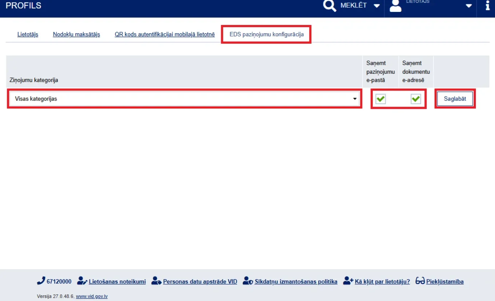Uncheck the email notification checkbox
Screen dimensions: 495x301
coord(380,99)
